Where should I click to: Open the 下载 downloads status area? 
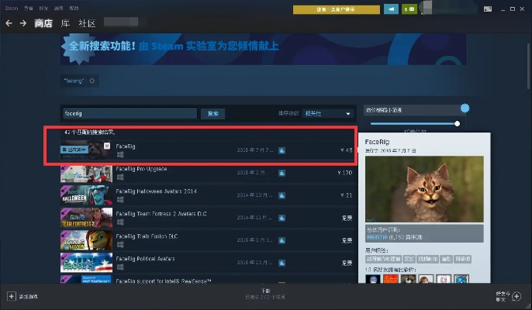pos(265,294)
